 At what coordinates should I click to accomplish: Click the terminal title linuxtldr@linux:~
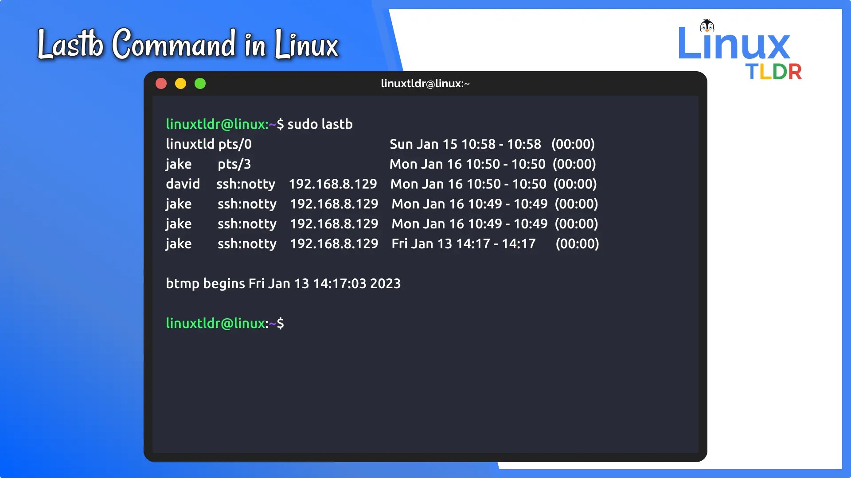425,84
